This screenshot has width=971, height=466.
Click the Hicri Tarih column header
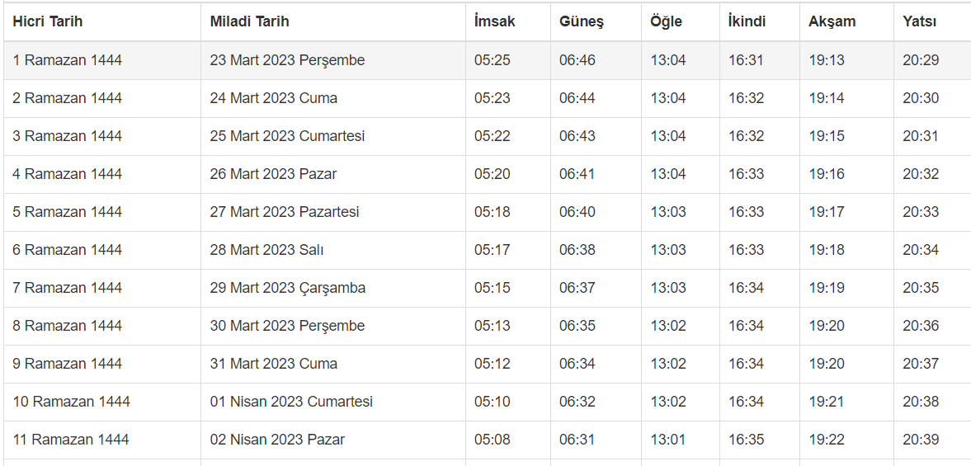pyautogui.click(x=48, y=21)
